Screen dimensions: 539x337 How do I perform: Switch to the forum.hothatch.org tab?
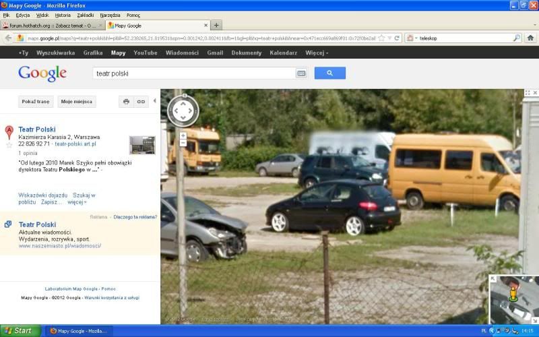click(51, 25)
